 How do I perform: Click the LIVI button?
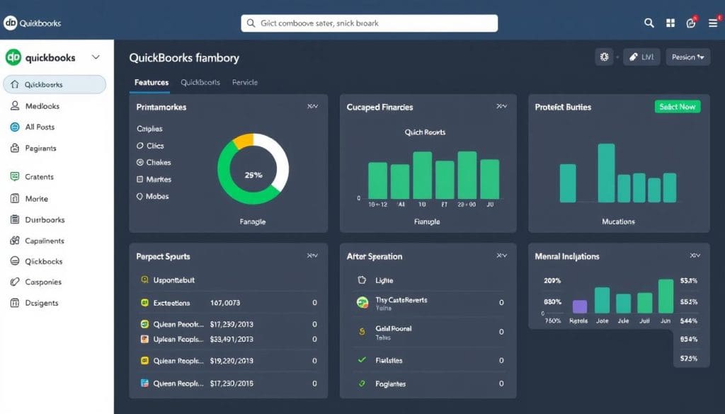[641, 57]
